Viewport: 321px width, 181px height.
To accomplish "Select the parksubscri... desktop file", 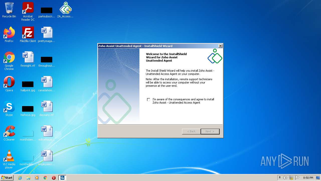I will (47, 12).
